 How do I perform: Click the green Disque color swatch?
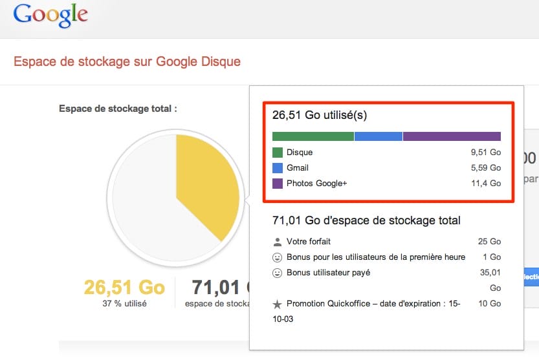[x=278, y=152]
